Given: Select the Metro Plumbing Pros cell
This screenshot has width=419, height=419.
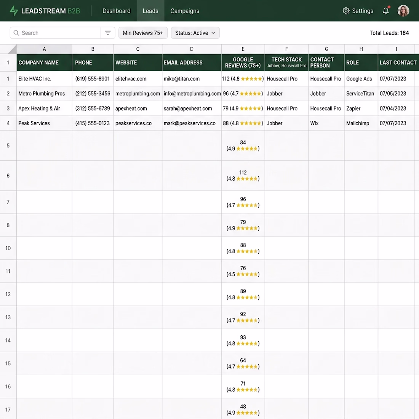Looking at the screenshot, I should 44,94.
